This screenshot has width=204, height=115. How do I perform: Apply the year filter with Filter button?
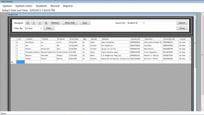click(49, 28)
